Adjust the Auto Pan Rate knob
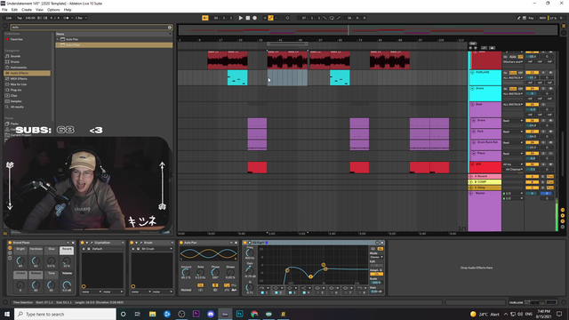This screenshot has width=569, height=320. pyautogui.click(x=200, y=273)
